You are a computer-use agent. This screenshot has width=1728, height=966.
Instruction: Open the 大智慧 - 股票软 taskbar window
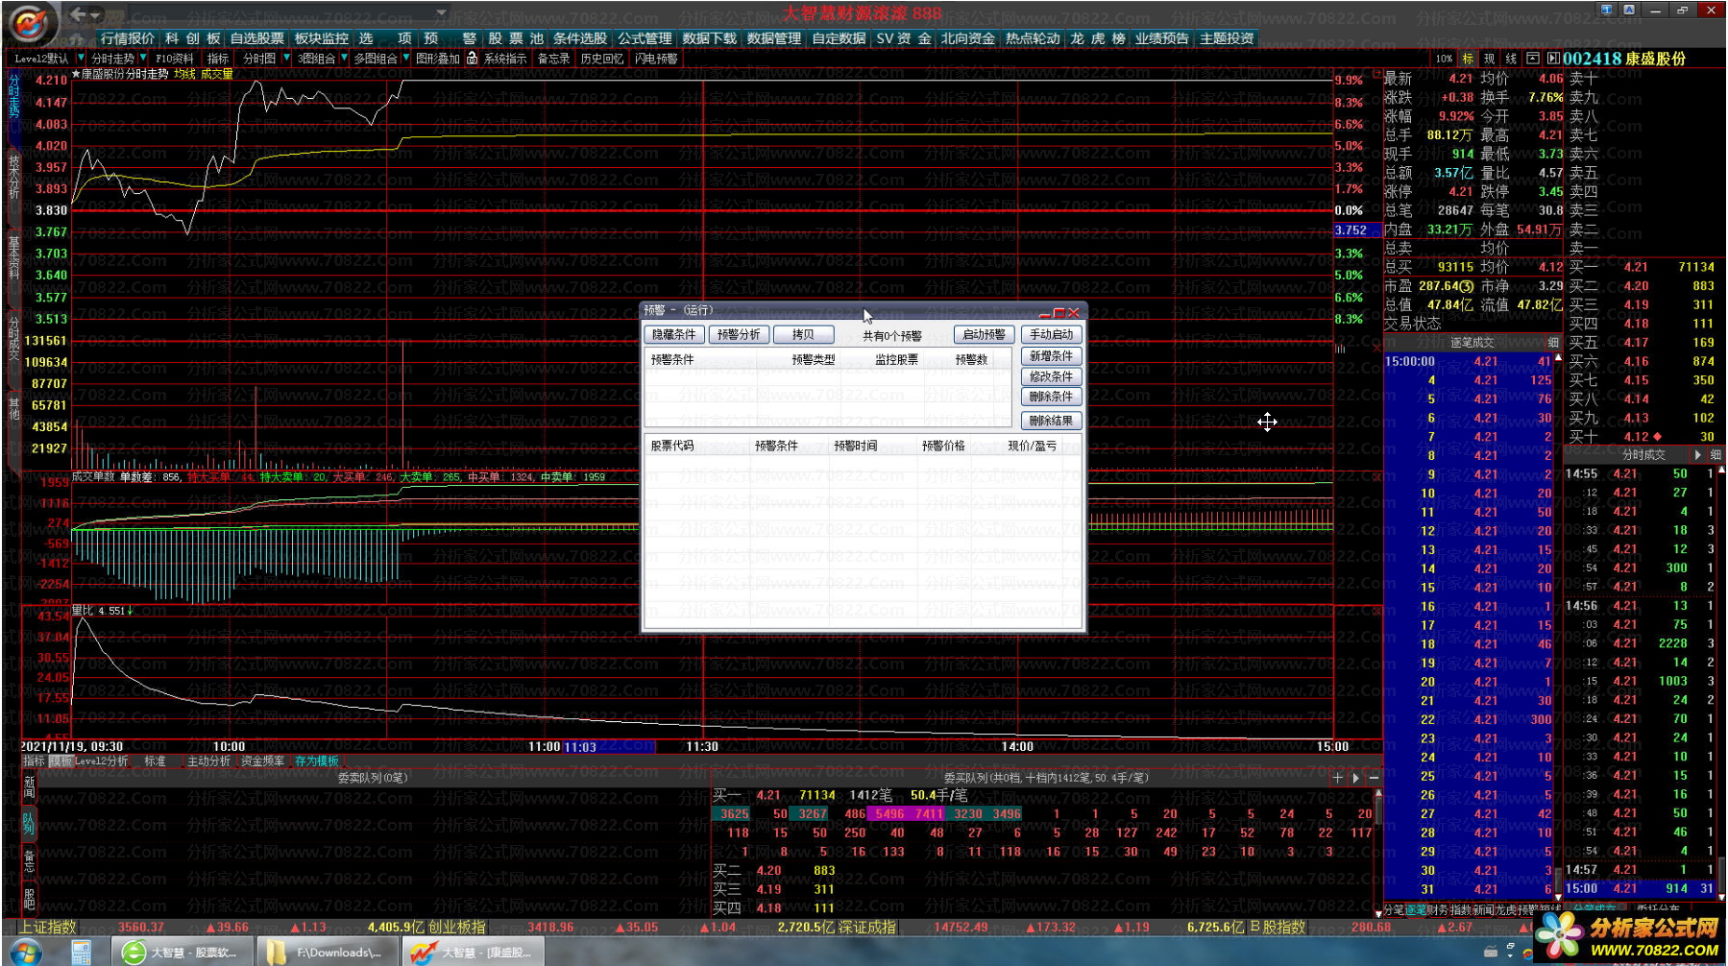point(183,952)
